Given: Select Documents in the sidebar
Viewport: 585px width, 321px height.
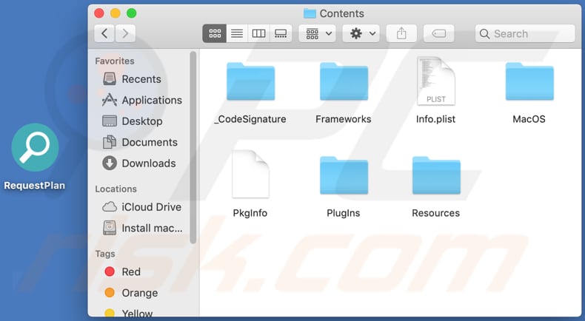Looking at the screenshot, I should [x=139, y=142].
